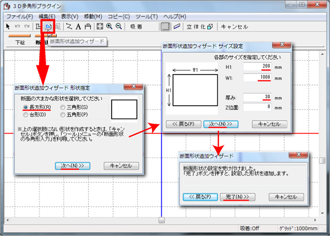The image size is (330, 236).
Task: Click the 厚み thickness input field
Action: (x=258, y=97)
